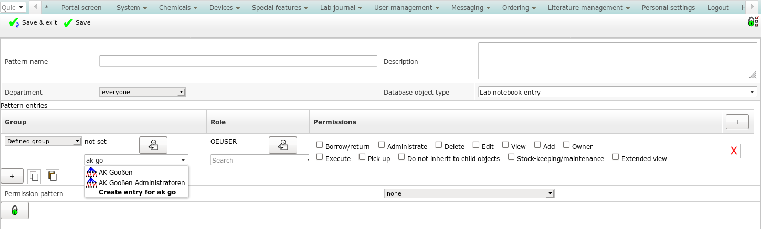Open the Department dropdown
Screen dimensions: 761x229
click(x=142, y=92)
